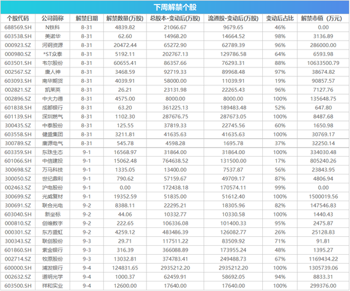Screen dimensions: 350x291
Task: Select the 17% ratio for 中信建投
Action: point(280,161)
